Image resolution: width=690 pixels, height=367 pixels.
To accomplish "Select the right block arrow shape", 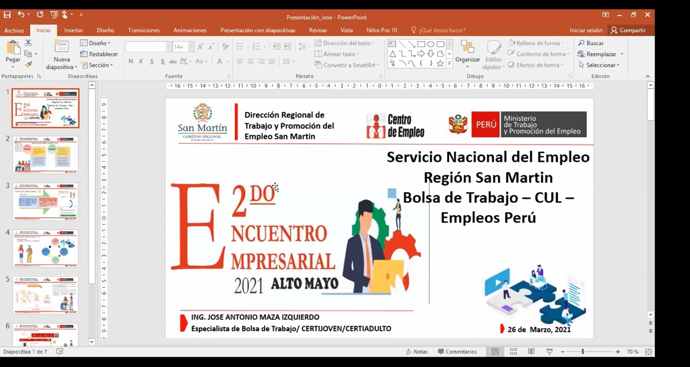I will [421, 54].
